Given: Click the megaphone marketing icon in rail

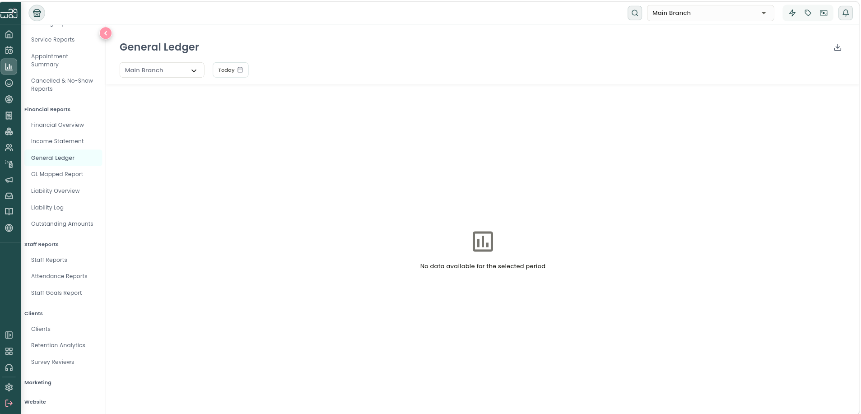Looking at the screenshot, I should point(9,180).
